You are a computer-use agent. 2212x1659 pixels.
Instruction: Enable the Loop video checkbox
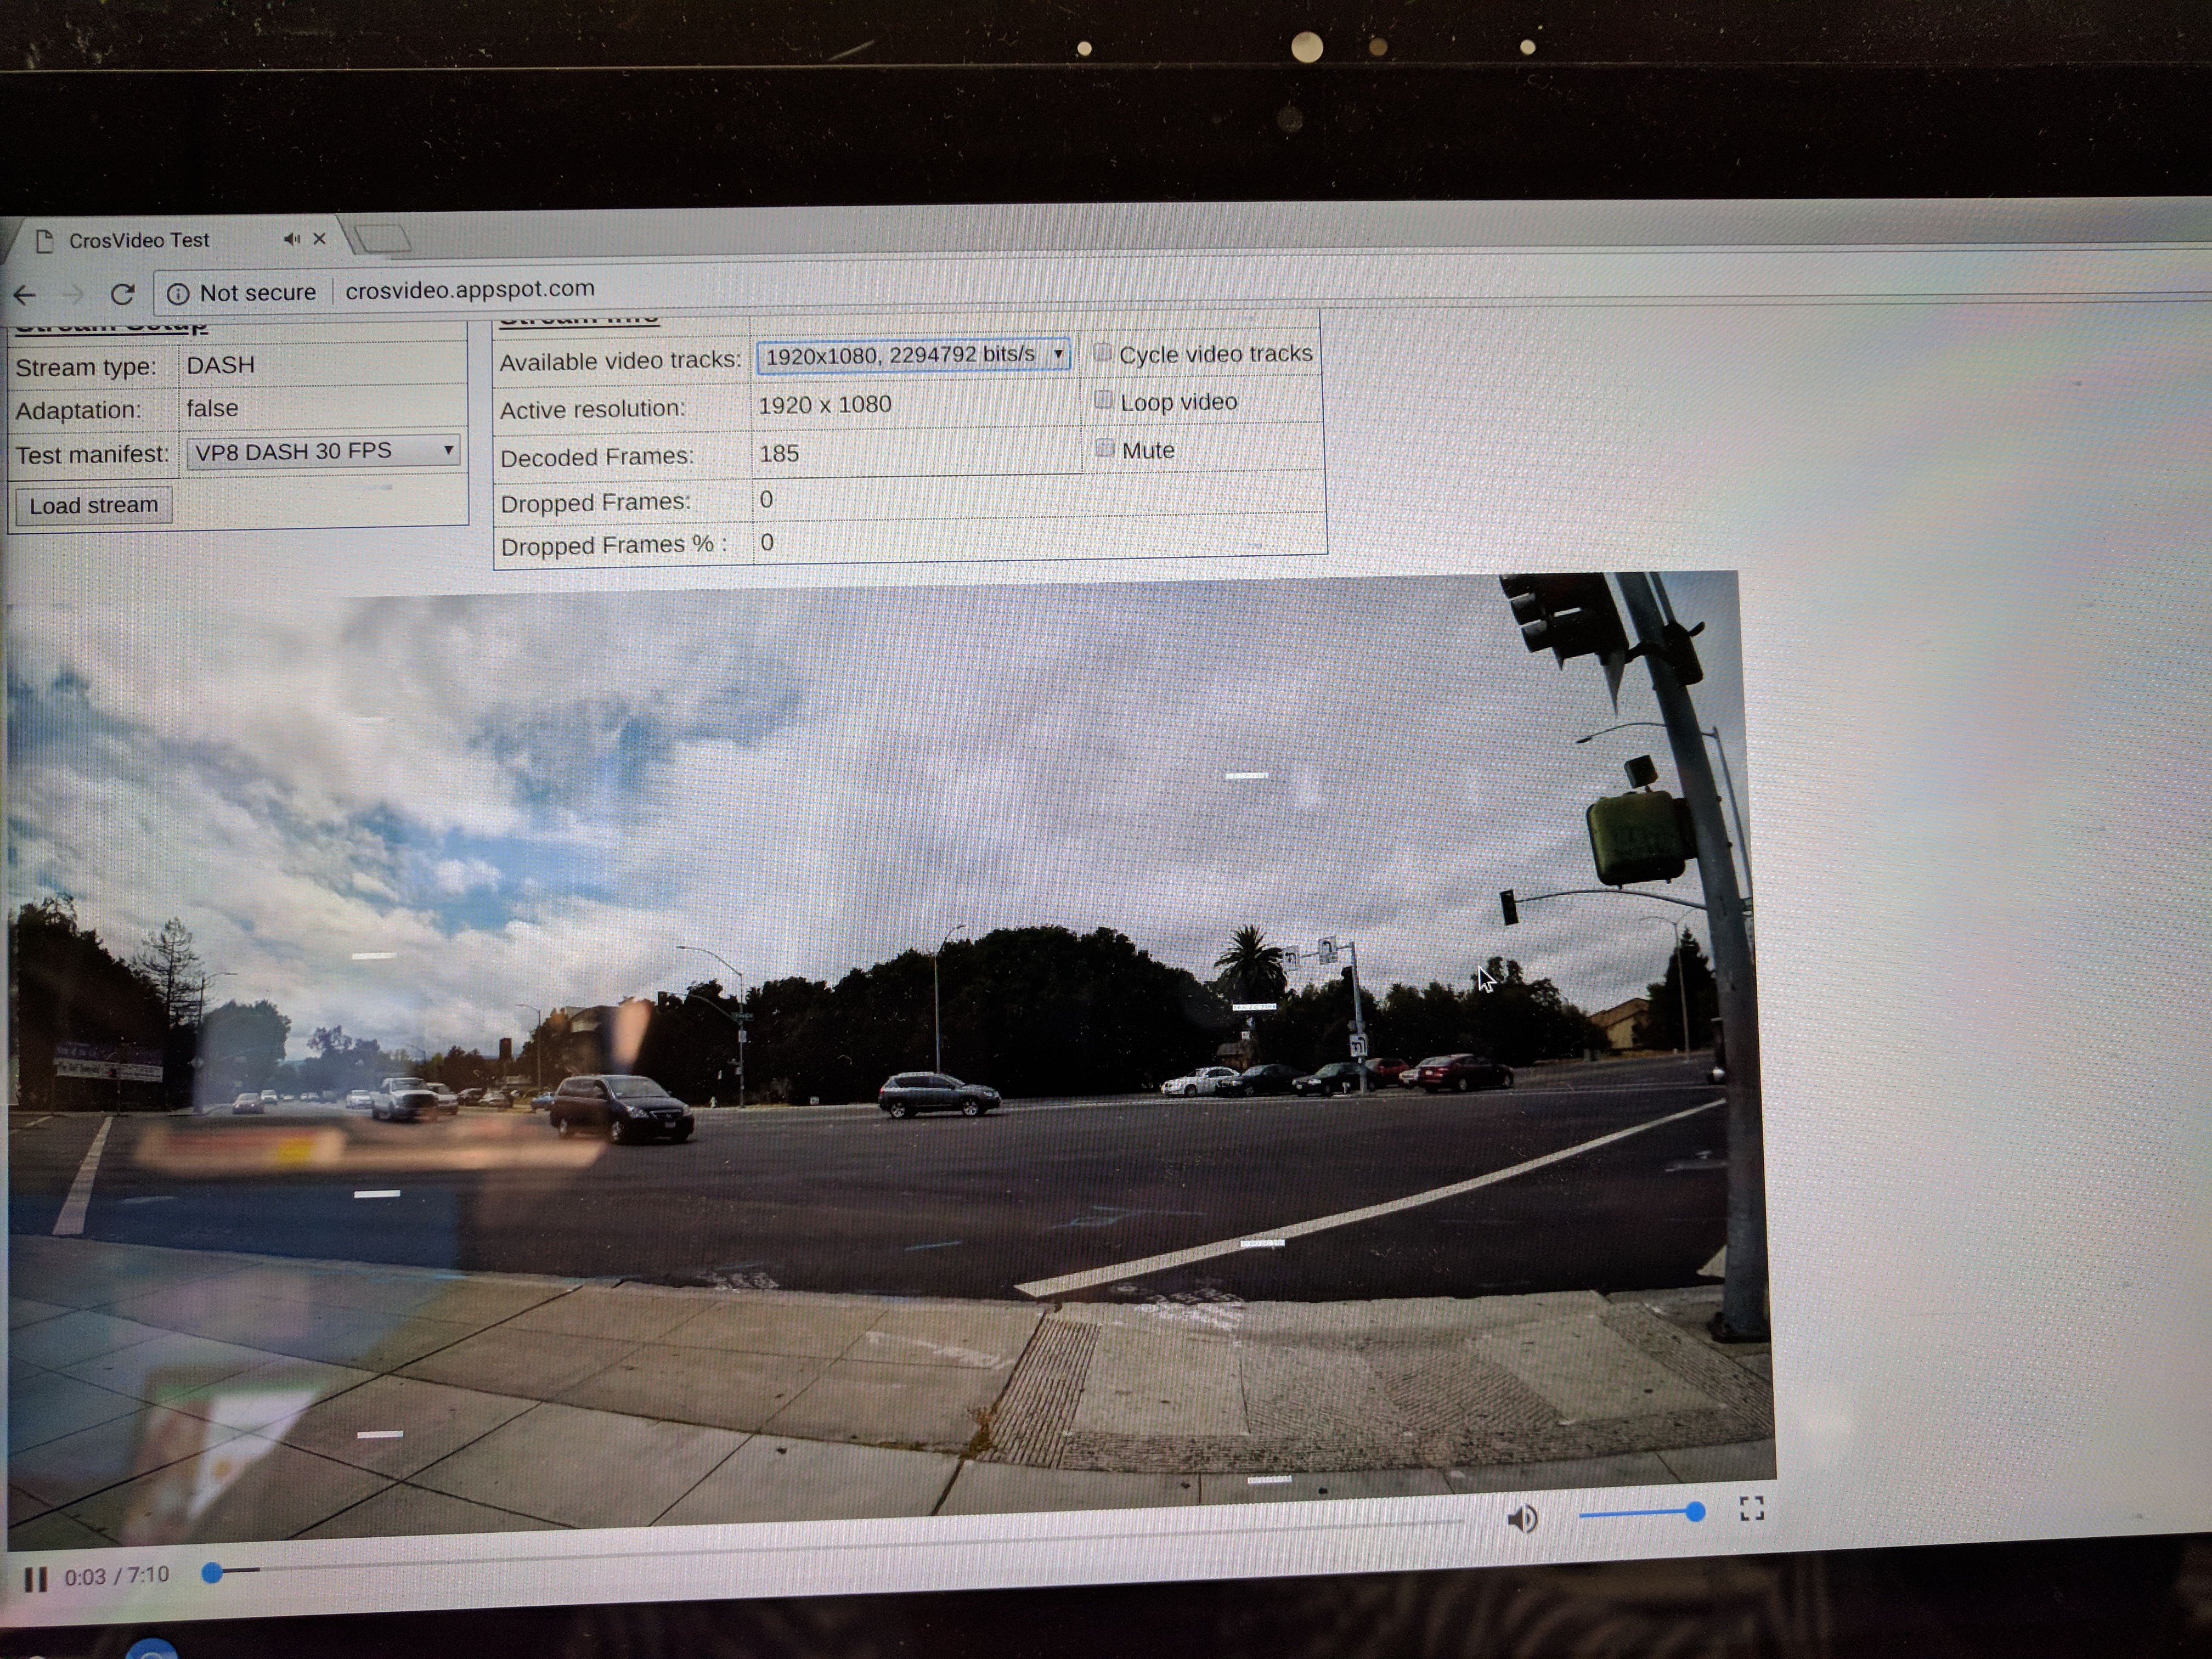point(1103,400)
